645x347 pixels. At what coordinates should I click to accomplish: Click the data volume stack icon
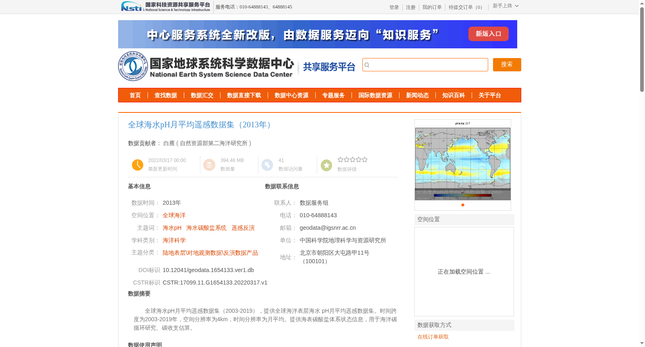click(209, 165)
